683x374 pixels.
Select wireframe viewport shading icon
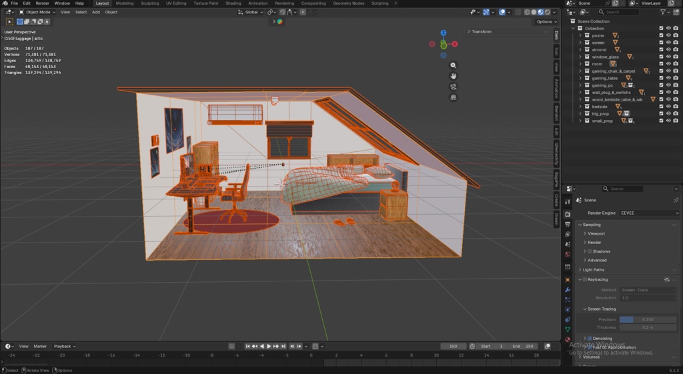tap(527, 12)
